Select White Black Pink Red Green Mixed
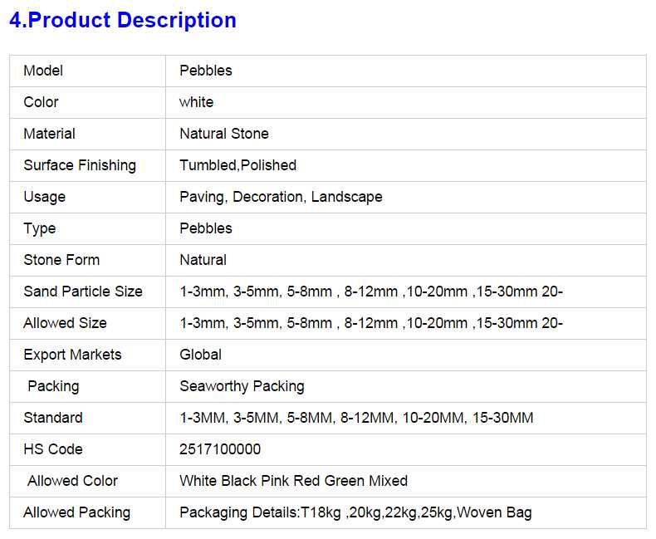The width and height of the screenshot is (656, 539). pyautogui.click(x=293, y=481)
